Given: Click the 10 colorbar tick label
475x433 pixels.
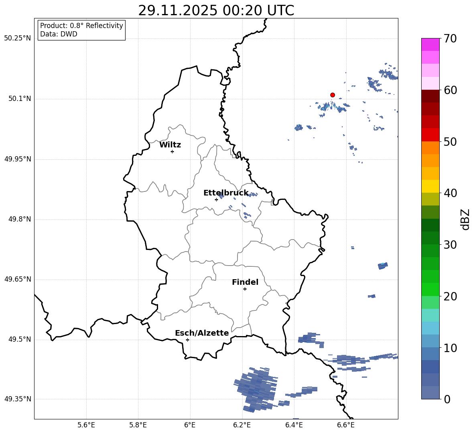Looking at the screenshot, I should [x=450, y=348].
